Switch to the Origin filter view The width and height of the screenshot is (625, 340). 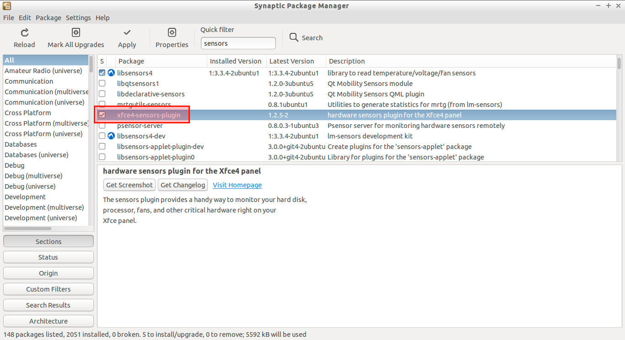(x=48, y=273)
